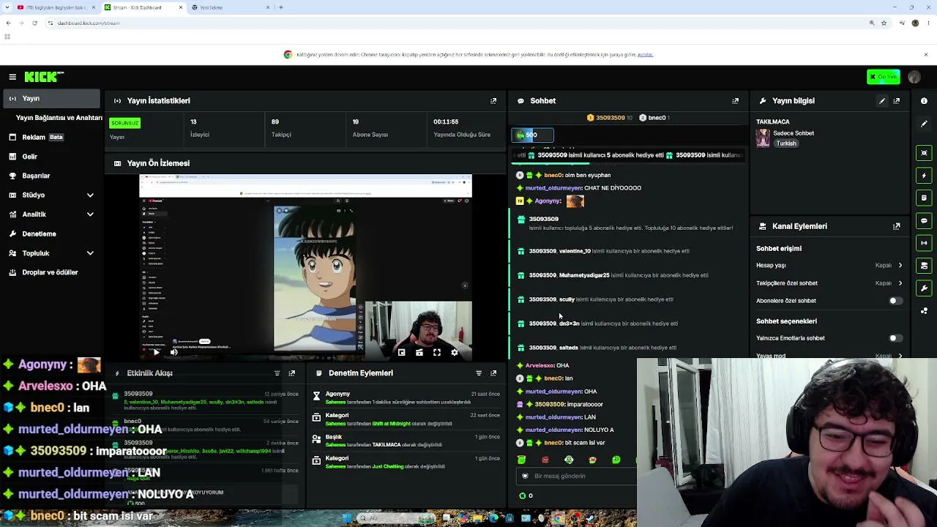Toggle the moderation actions widget icon
937x527 pixels.
point(924,198)
